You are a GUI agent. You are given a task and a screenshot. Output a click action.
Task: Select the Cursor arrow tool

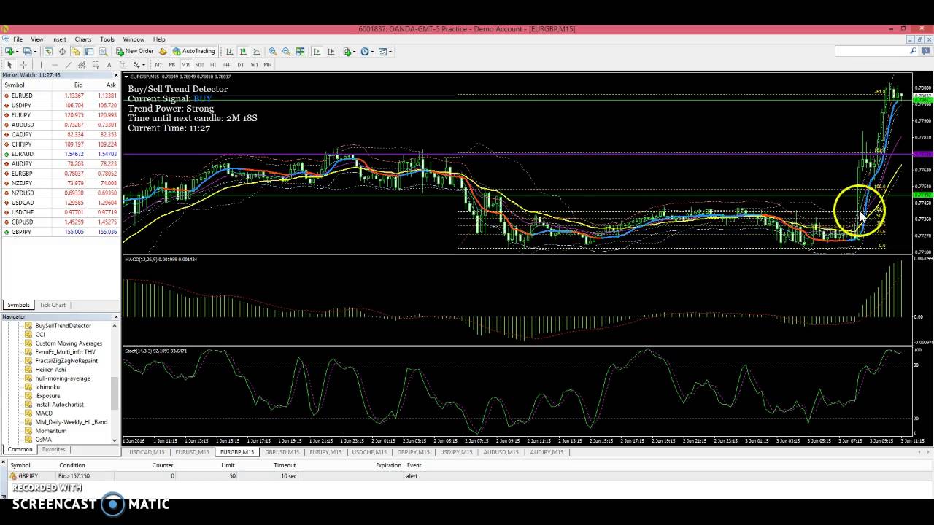tap(9, 65)
